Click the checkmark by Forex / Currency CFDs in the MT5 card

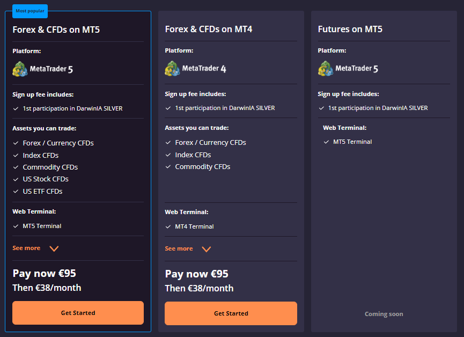click(16, 143)
